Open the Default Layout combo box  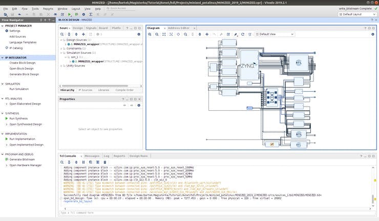tap(356, 14)
